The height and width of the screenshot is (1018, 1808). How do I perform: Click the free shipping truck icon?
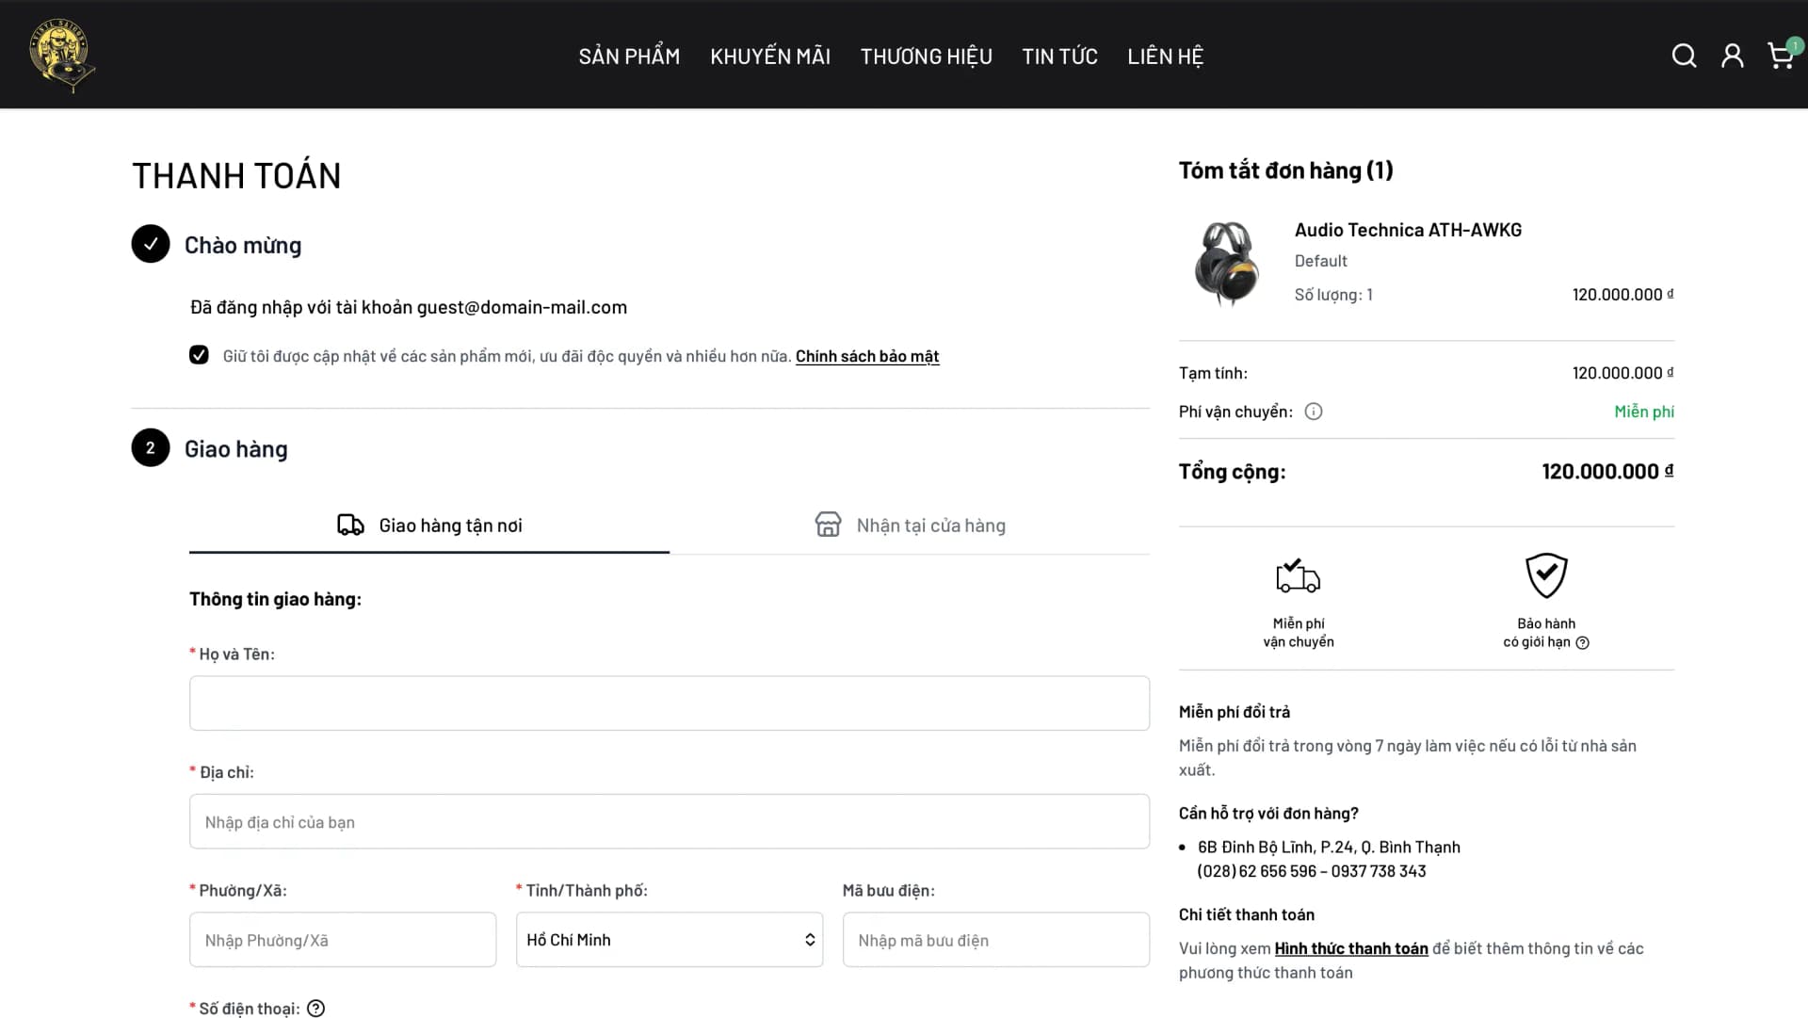[1298, 575]
